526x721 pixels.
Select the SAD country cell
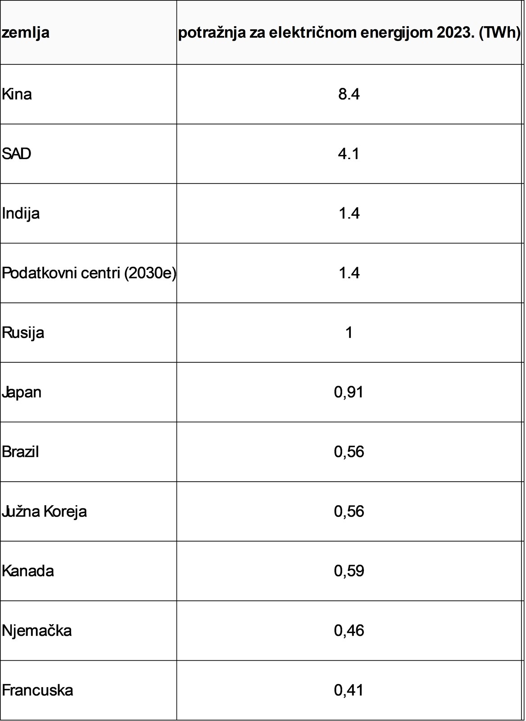coord(88,154)
